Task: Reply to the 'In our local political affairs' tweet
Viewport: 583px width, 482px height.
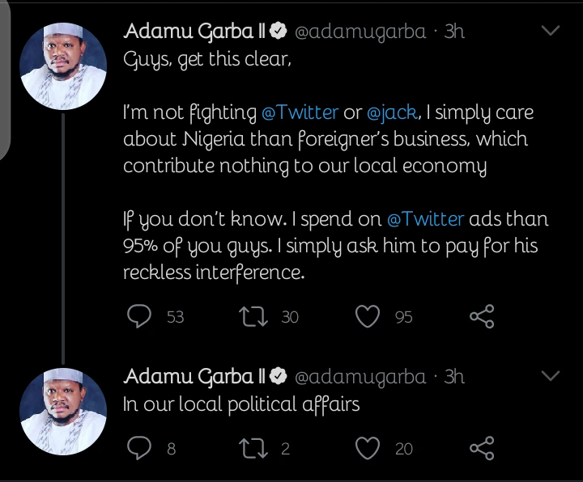Action: [x=140, y=446]
